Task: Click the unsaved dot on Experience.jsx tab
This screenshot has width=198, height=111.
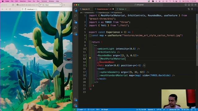Action: pos(113,9)
